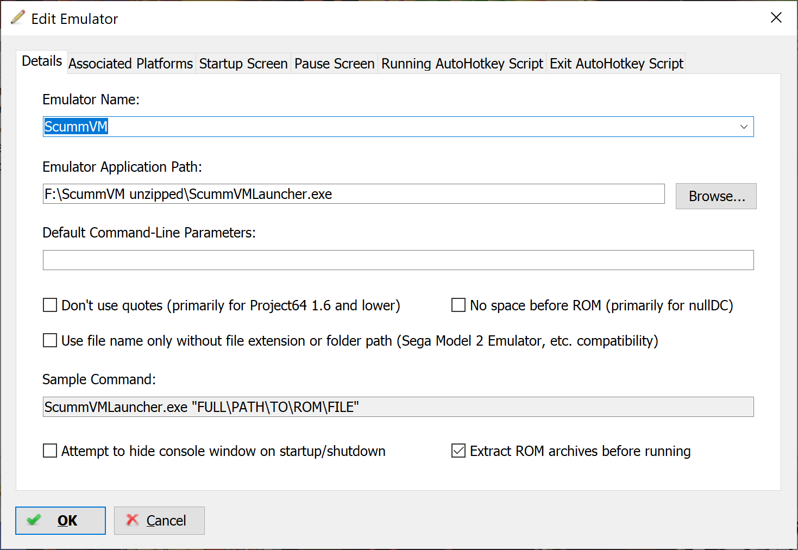Open the Pause Screen tab

[x=334, y=64]
